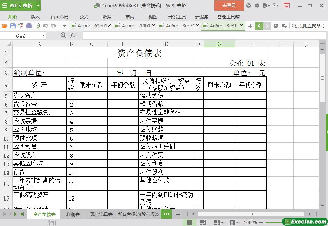Open the 云服务 ribbon tab

(x=202, y=17)
